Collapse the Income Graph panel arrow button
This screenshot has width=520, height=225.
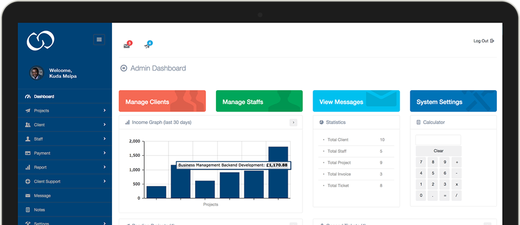pos(293,122)
